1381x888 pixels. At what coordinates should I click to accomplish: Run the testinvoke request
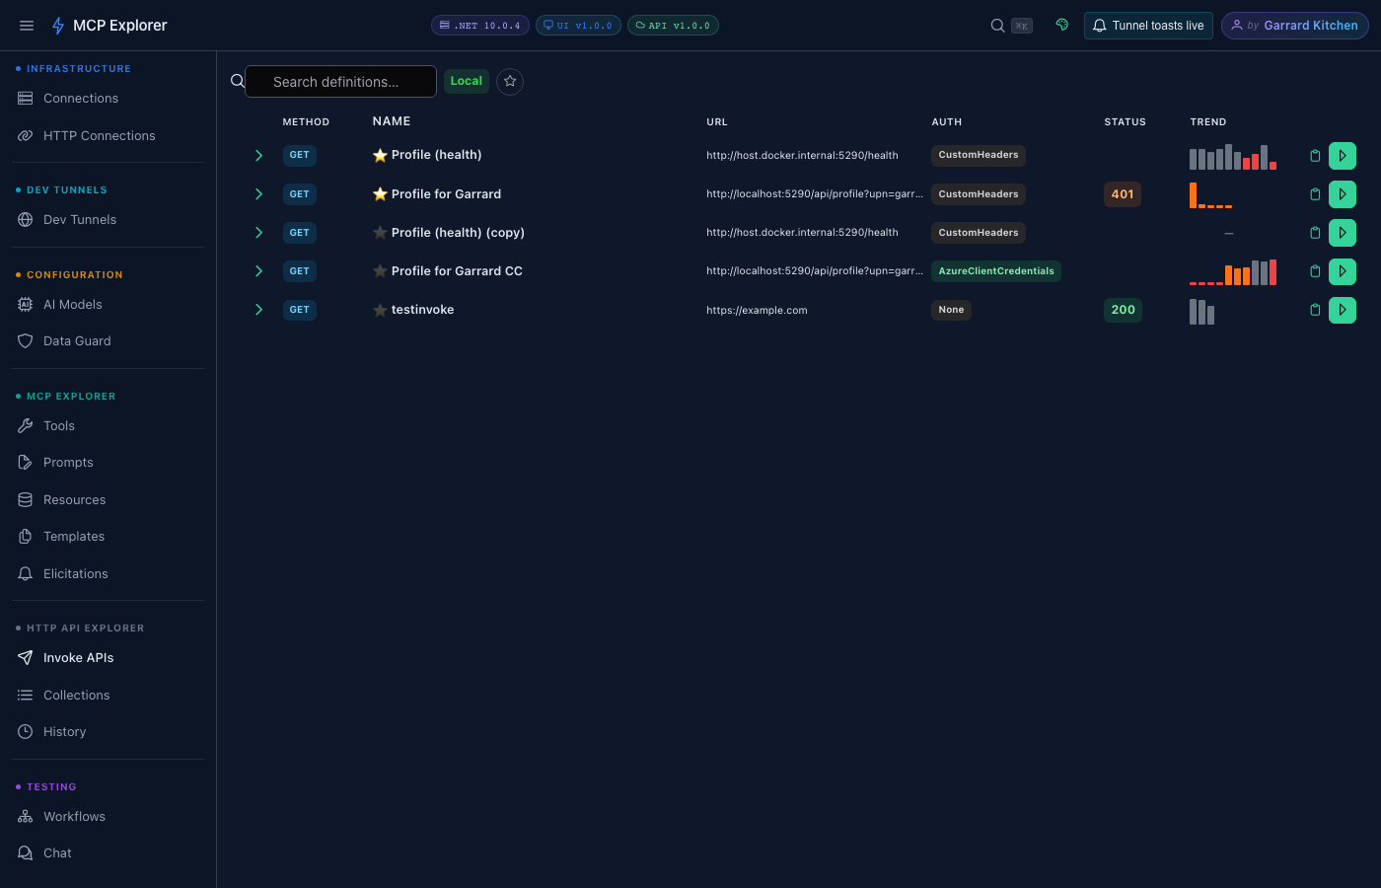pyautogui.click(x=1343, y=310)
